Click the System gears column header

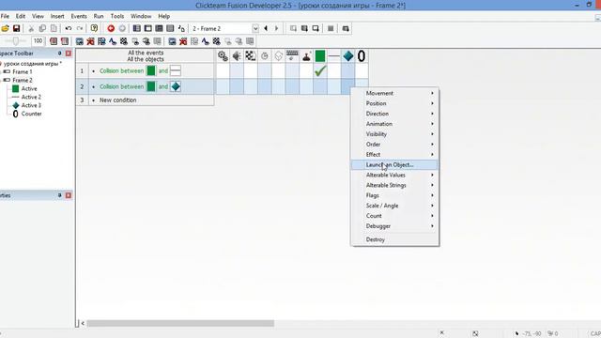click(x=223, y=56)
